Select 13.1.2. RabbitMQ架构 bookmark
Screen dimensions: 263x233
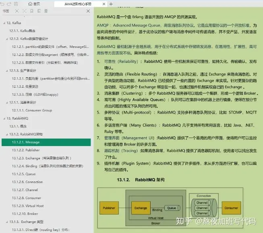pos(26,134)
